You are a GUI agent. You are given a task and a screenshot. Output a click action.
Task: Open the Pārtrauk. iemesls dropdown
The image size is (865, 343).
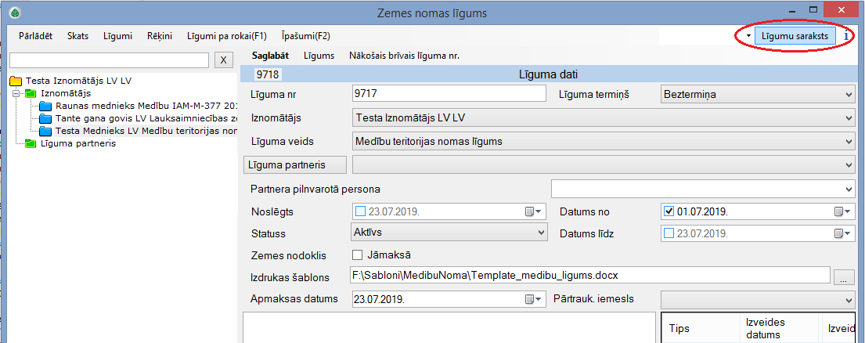758,299
